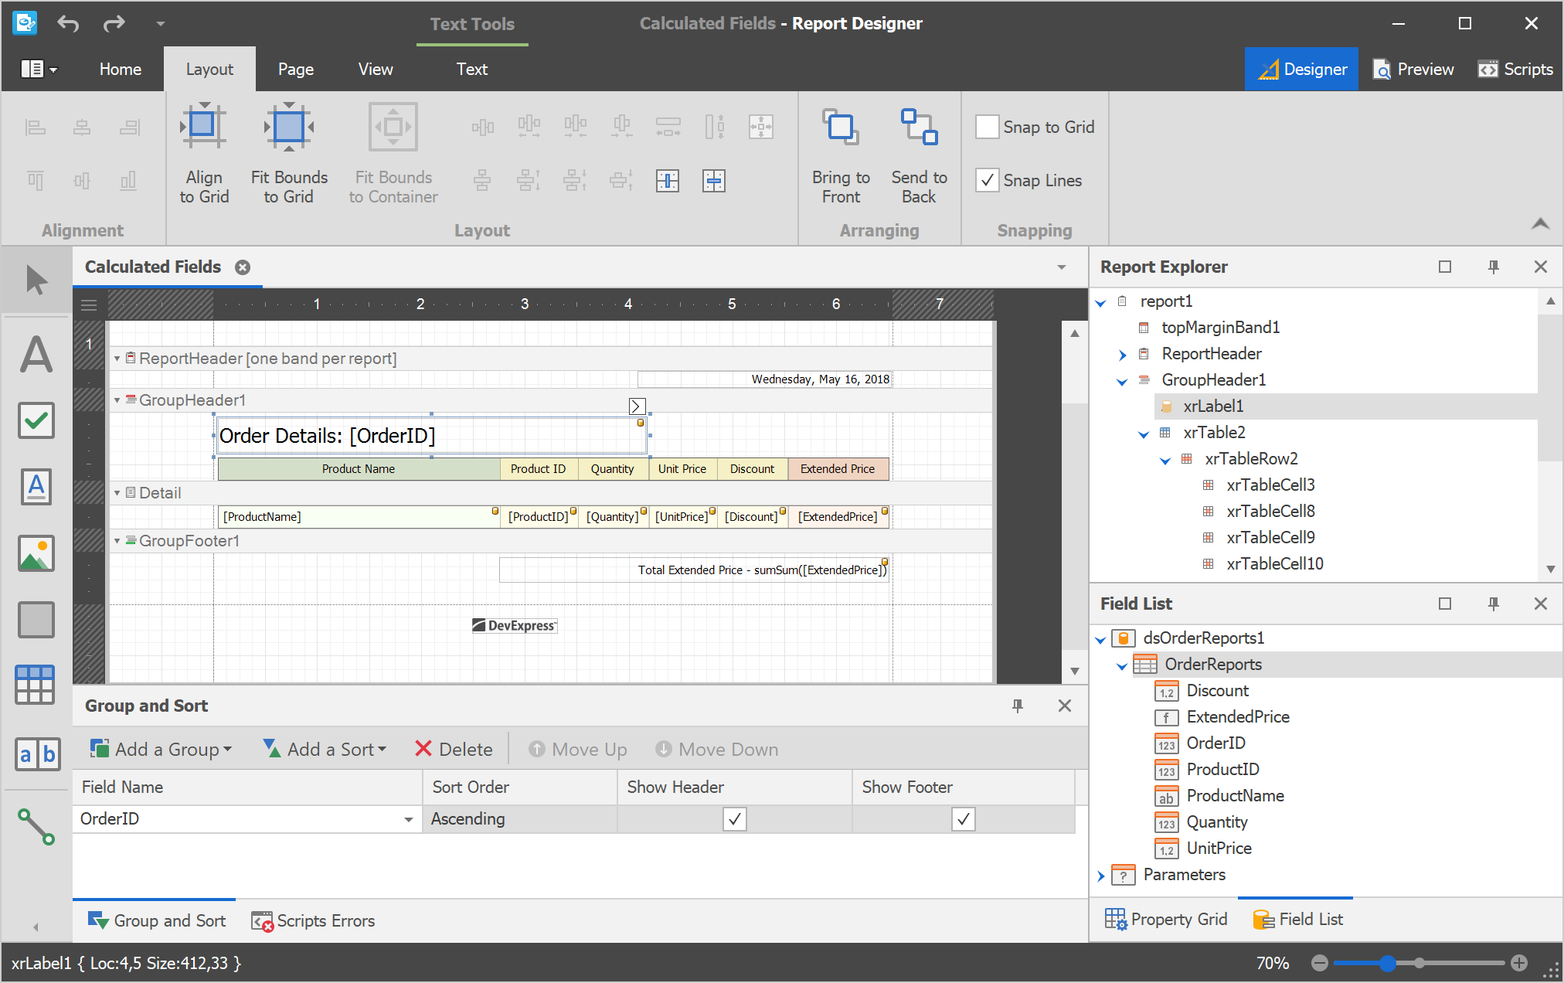
Task: Pin the Report Explorer panel
Action: (x=1493, y=267)
